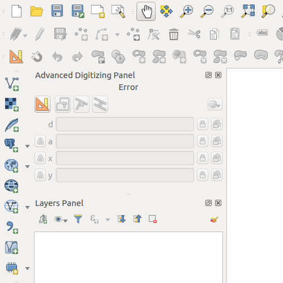Open the Manage Map Themes eye dropdown
Image resolution: width=283 pixels, height=283 pixels.
point(61,220)
